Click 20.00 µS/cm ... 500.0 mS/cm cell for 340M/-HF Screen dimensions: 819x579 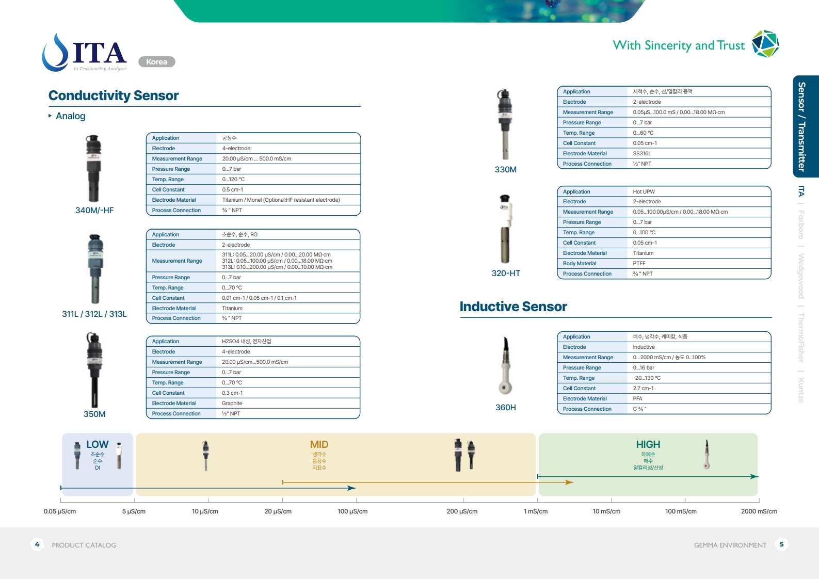click(x=288, y=158)
